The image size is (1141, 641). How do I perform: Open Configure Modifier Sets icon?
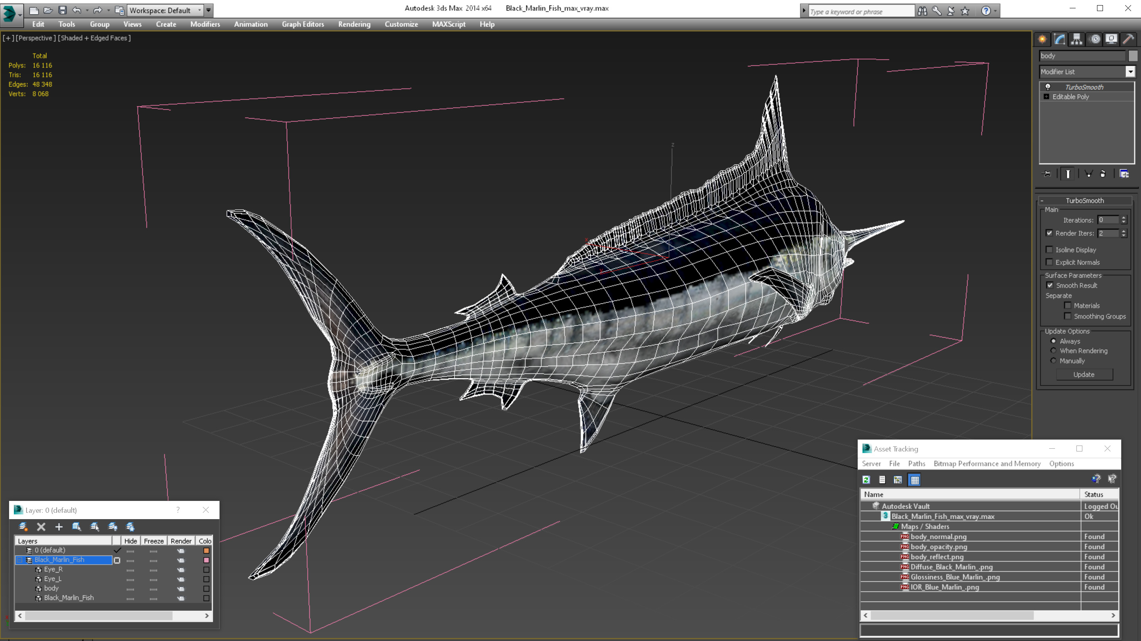coord(1124,174)
